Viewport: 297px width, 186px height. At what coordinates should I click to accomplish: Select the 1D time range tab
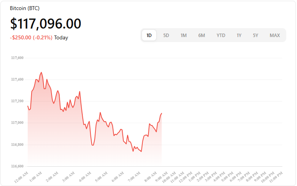coord(149,35)
